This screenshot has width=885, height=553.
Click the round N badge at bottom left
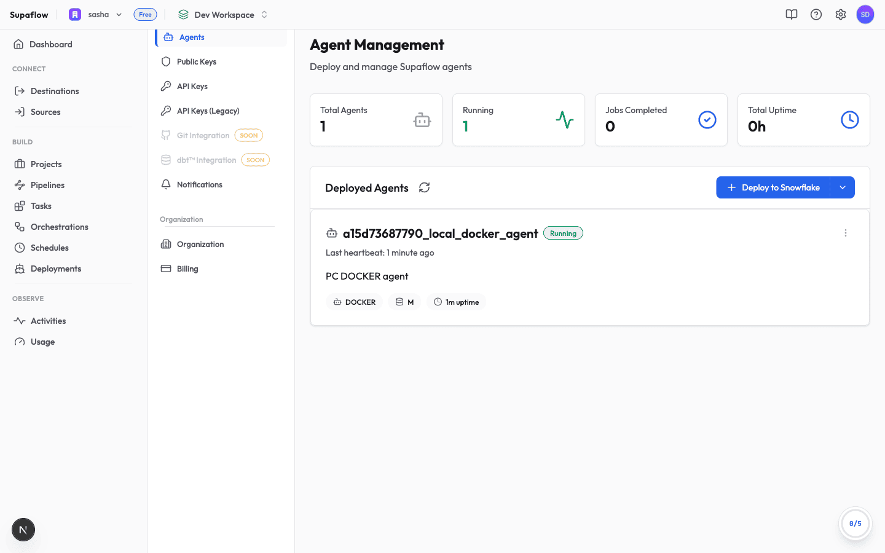point(23,530)
